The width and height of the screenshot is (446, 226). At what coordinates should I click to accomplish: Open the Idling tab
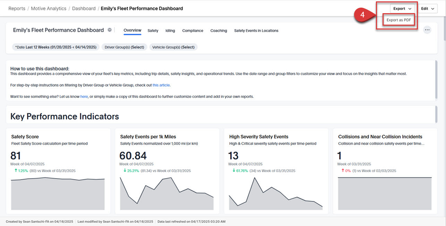(x=170, y=31)
